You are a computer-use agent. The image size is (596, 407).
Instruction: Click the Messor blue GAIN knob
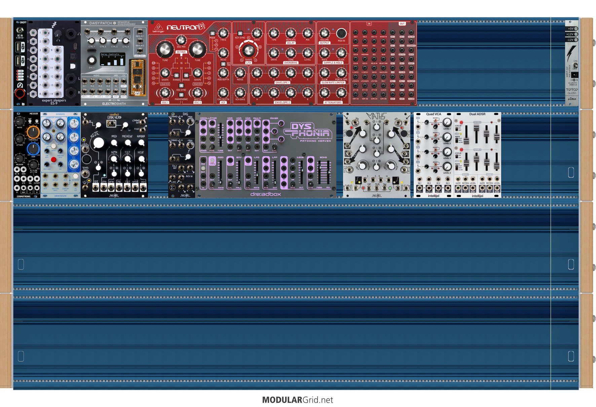[x=33, y=148]
